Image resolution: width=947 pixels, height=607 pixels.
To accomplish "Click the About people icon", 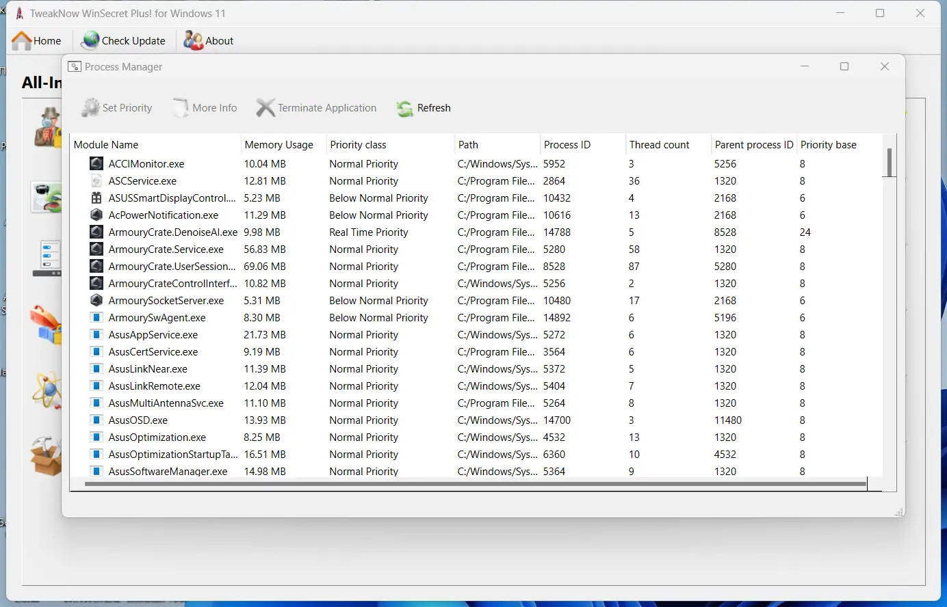I will tap(193, 41).
